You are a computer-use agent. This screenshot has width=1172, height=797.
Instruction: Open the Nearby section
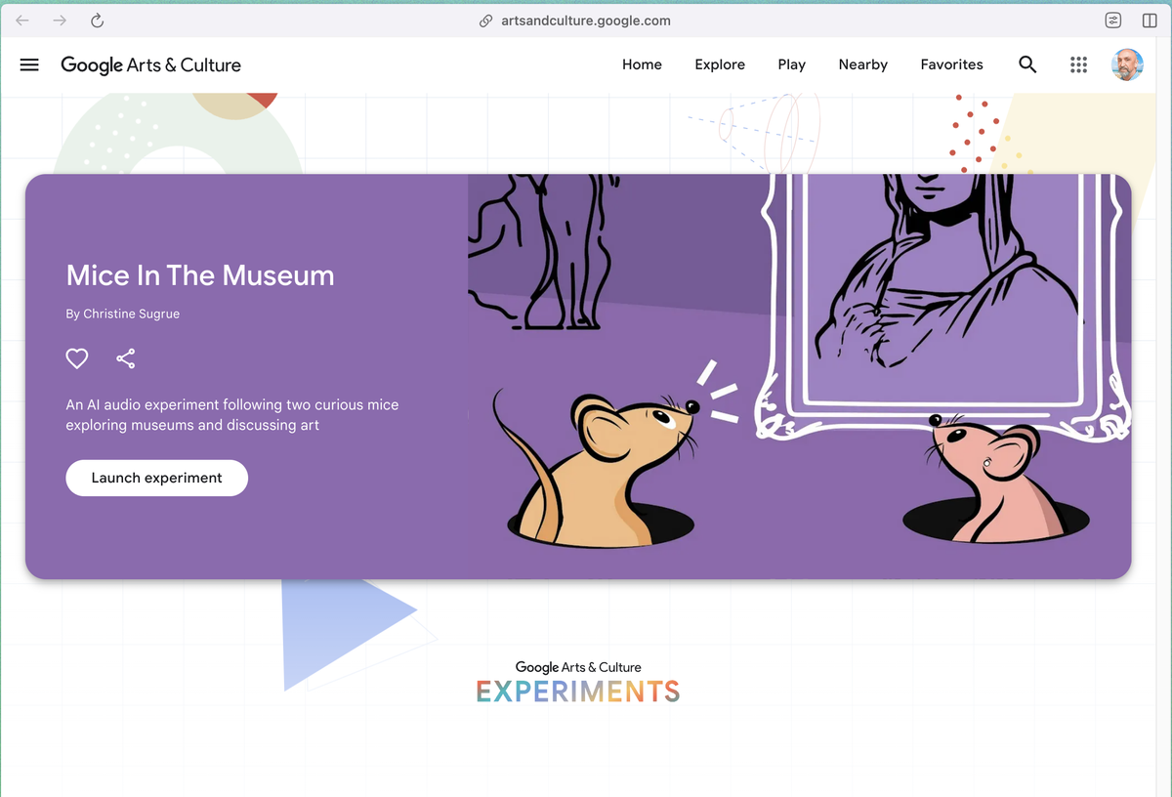click(862, 64)
